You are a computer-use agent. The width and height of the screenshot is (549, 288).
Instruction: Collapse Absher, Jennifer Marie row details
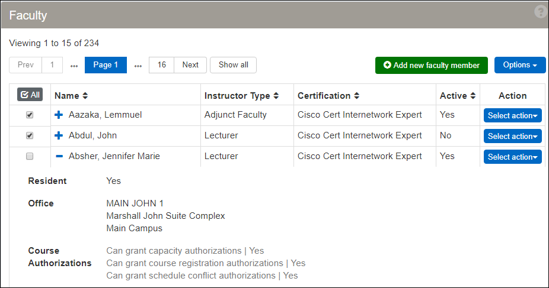coord(59,156)
